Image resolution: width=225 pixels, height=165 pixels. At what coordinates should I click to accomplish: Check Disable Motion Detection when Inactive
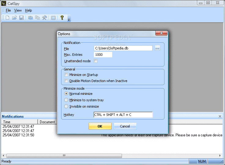tap(66, 81)
